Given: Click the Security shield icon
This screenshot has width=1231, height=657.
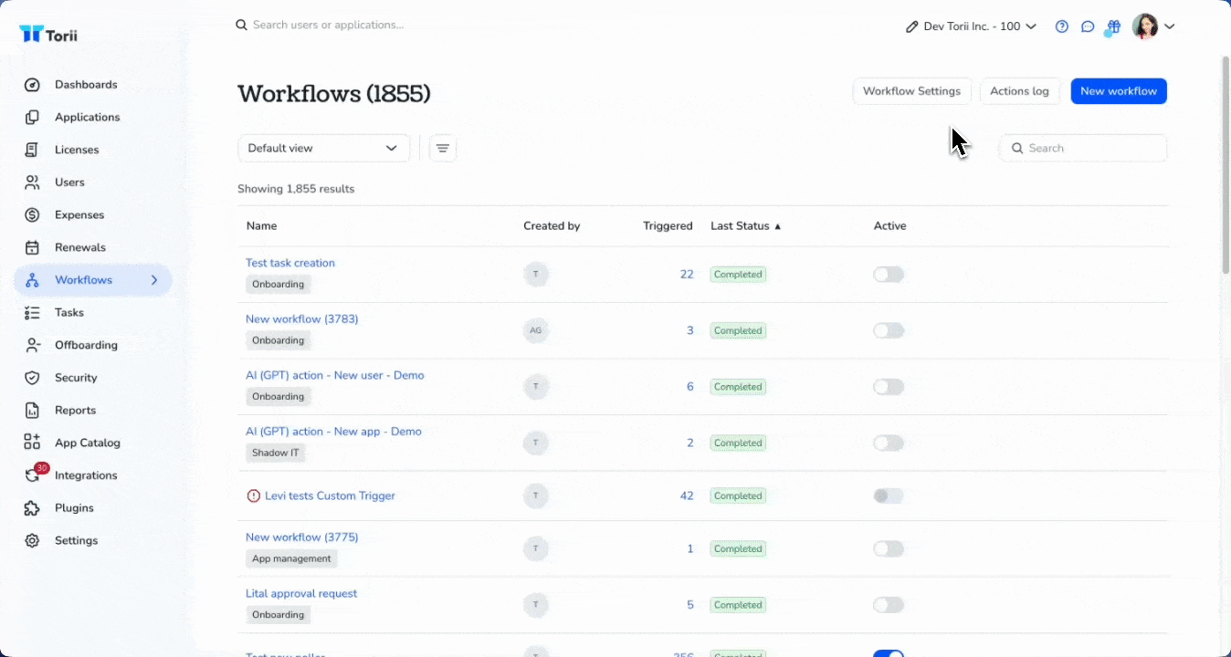Looking at the screenshot, I should [x=32, y=378].
